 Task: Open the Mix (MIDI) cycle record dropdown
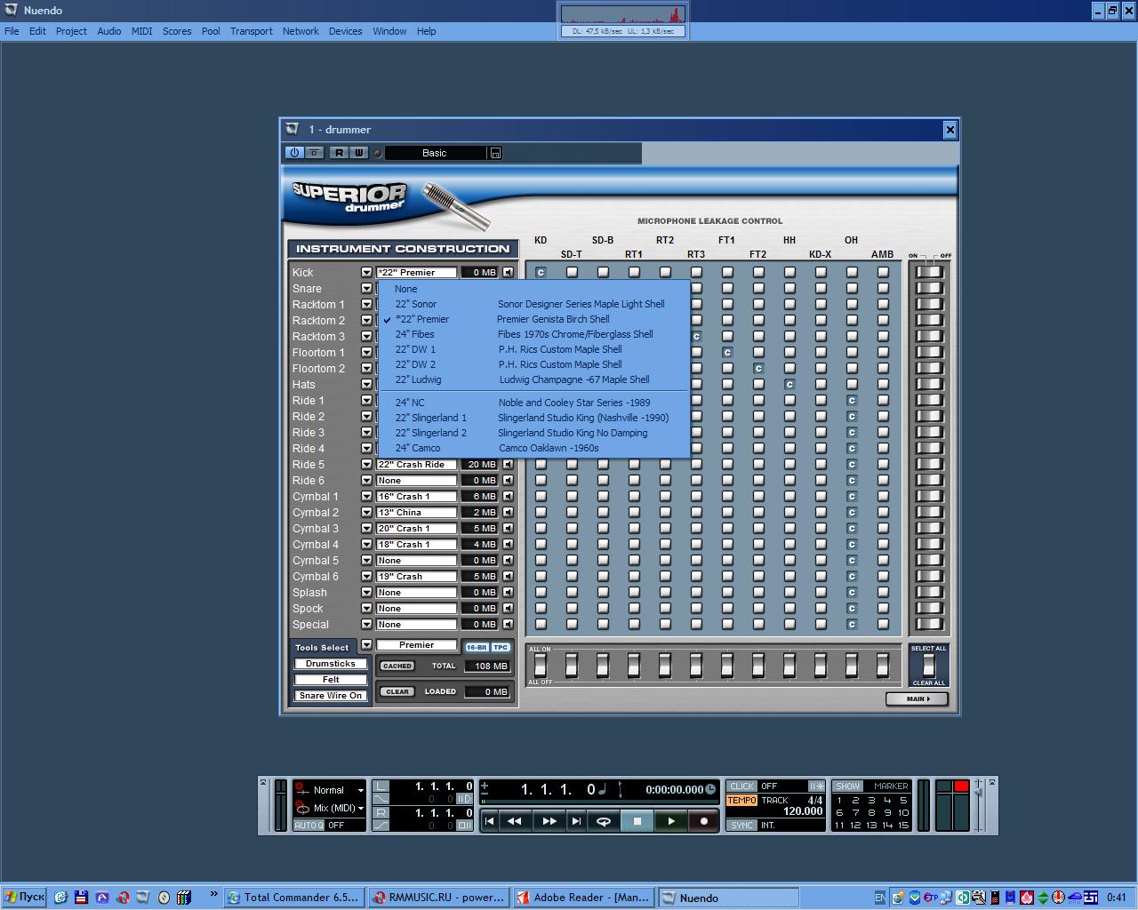pyautogui.click(x=360, y=808)
